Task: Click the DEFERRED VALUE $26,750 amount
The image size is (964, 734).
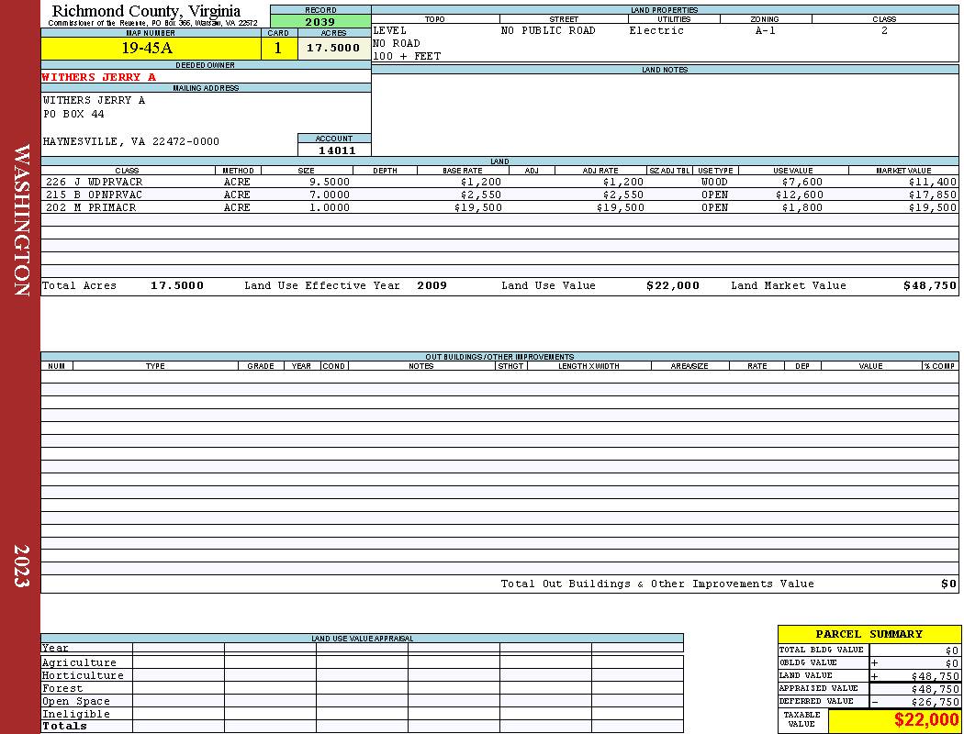Action: (935, 702)
